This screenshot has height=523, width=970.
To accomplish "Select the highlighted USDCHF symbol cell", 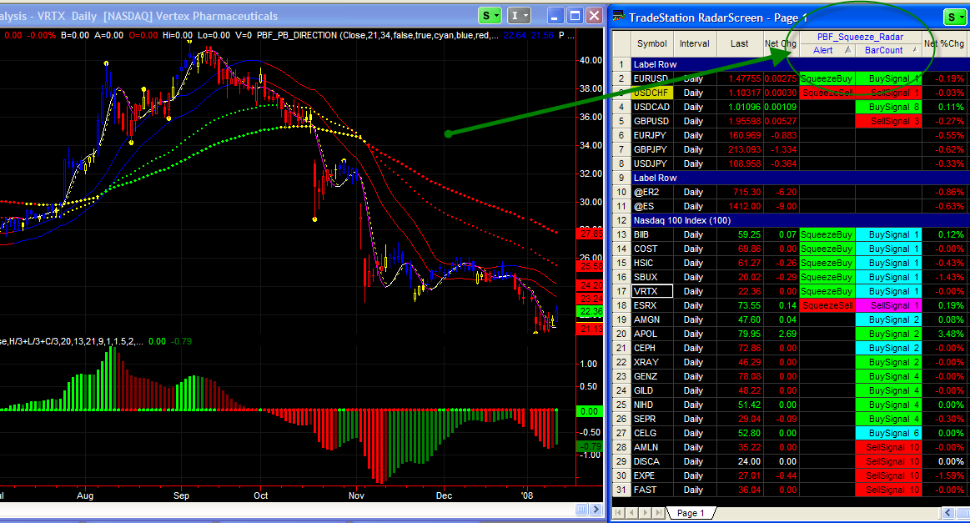I will pyautogui.click(x=651, y=93).
